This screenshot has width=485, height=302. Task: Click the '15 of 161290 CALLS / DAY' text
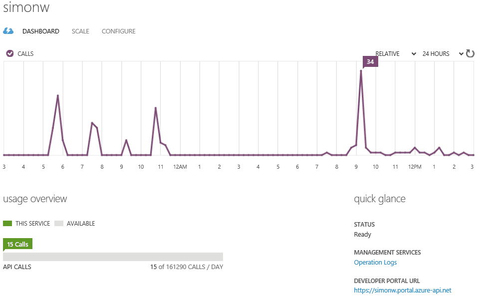(187, 267)
